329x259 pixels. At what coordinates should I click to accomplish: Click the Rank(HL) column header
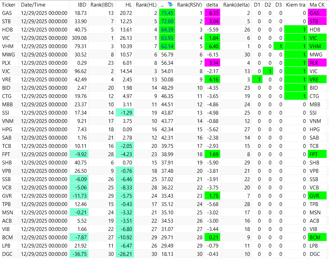[146, 5]
